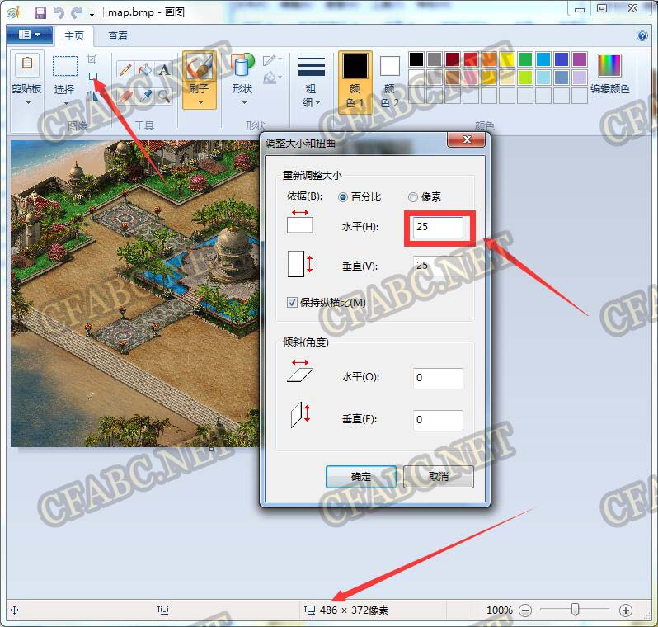Pick the green color swatch
Screen dimensions: 658x627
(x=525, y=59)
